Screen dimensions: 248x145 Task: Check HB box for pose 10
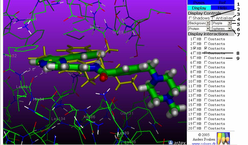coord(195,81)
